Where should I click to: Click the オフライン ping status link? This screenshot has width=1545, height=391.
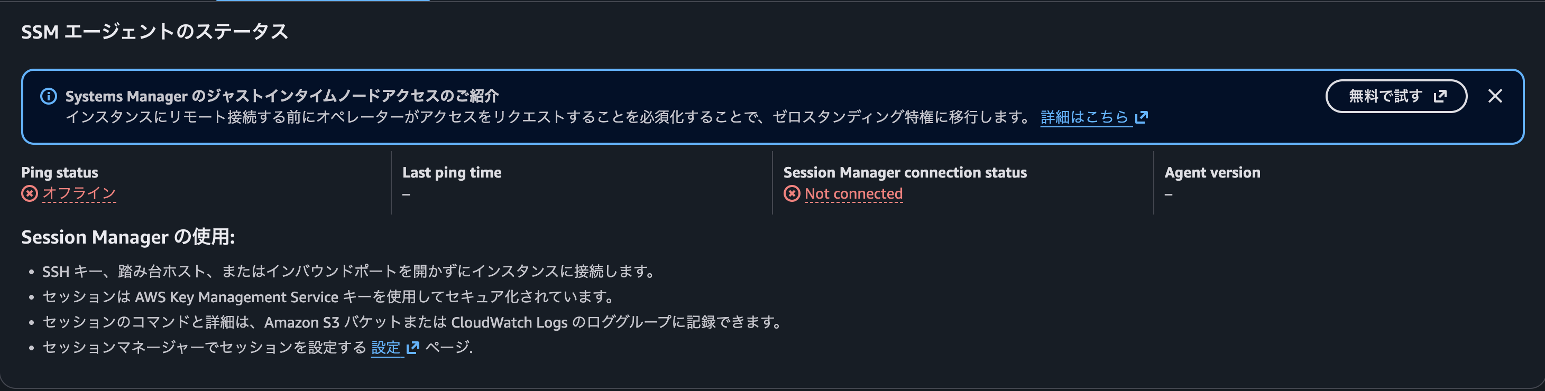tap(79, 194)
